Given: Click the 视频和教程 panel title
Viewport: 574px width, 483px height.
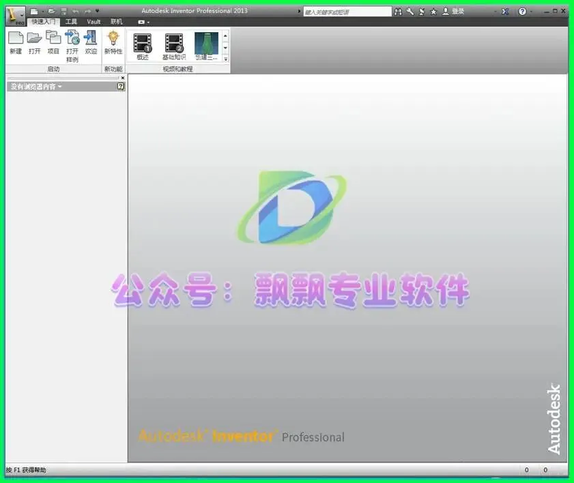Looking at the screenshot, I should (x=177, y=69).
